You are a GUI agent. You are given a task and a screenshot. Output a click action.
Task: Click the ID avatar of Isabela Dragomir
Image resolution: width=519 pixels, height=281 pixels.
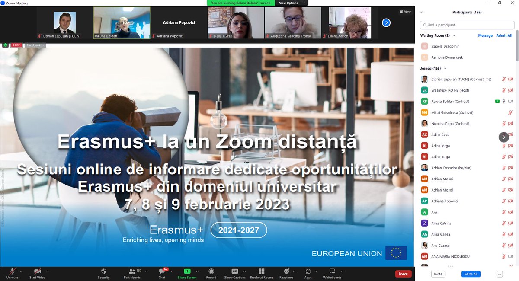tap(425, 46)
